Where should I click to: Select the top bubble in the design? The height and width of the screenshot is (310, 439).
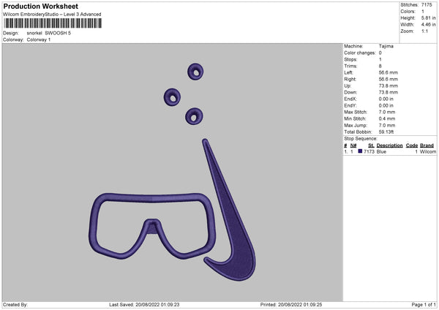click(195, 72)
